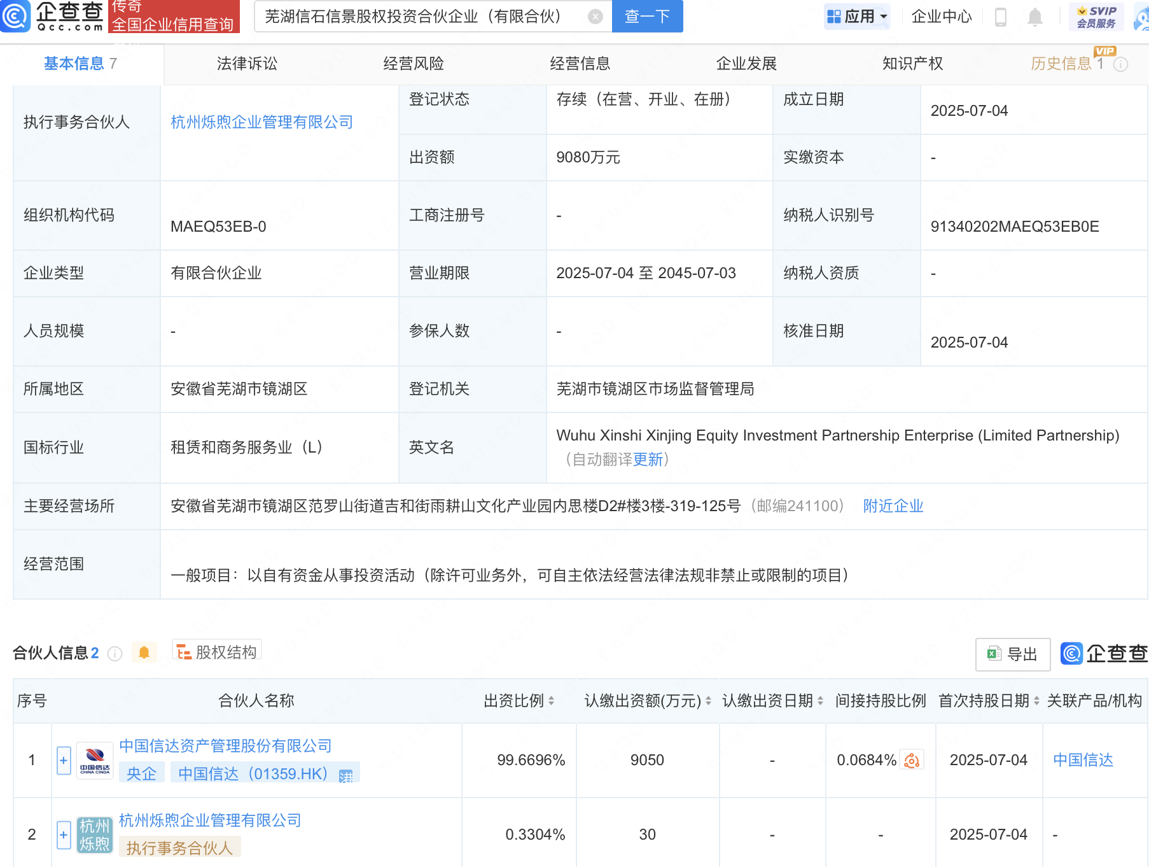The image size is (1149, 867).
Task: Click 附近企业 nearby companies link
Action: coord(893,506)
